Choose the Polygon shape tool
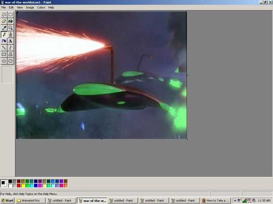The image size is (273, 204). pyautogui.click(x=11, y=54)
